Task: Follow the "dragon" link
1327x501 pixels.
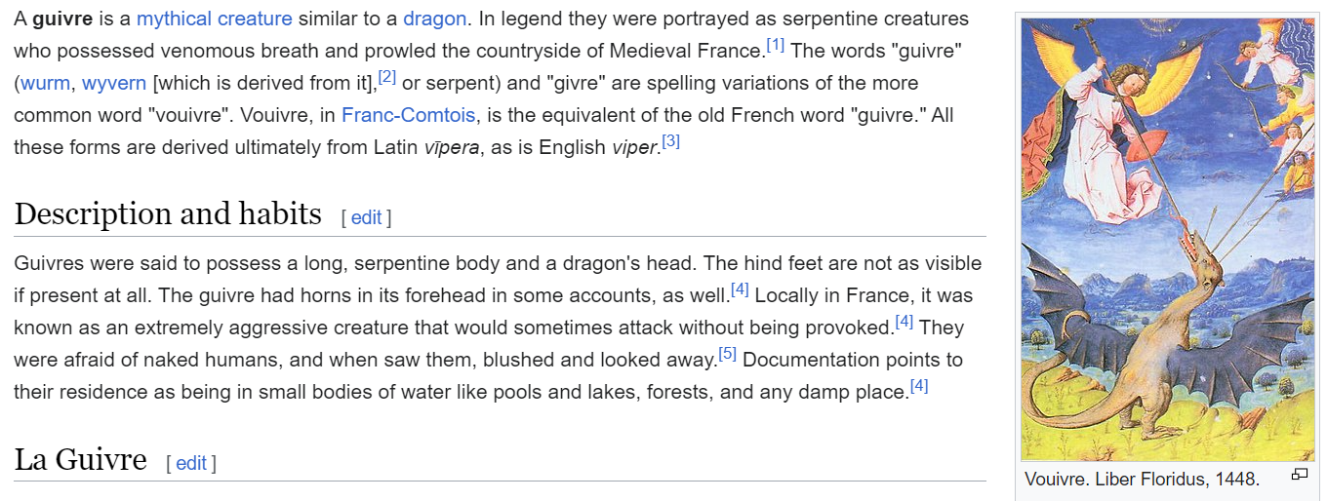Action: click(x=434, y=19)
